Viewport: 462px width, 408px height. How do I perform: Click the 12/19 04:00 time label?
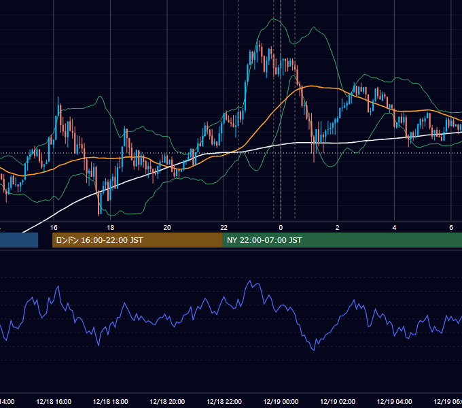(x=395, y=401)
